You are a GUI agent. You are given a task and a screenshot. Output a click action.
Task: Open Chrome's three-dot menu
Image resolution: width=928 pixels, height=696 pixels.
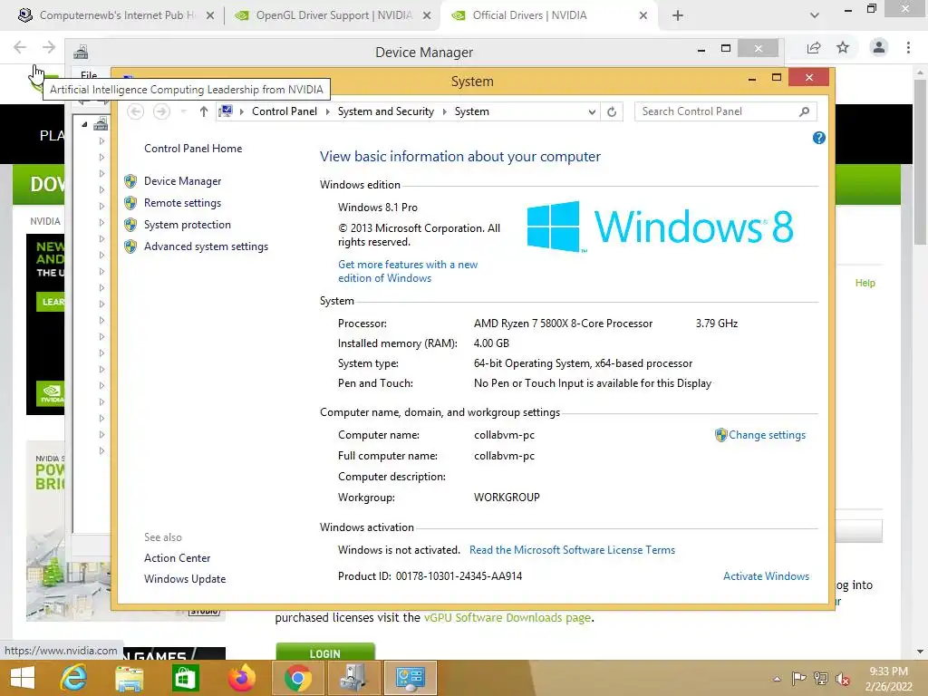[x=908, y=47]
